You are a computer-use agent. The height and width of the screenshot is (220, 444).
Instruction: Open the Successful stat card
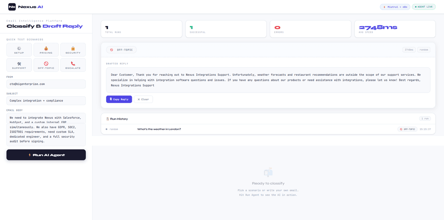click(x=226, y=29)
